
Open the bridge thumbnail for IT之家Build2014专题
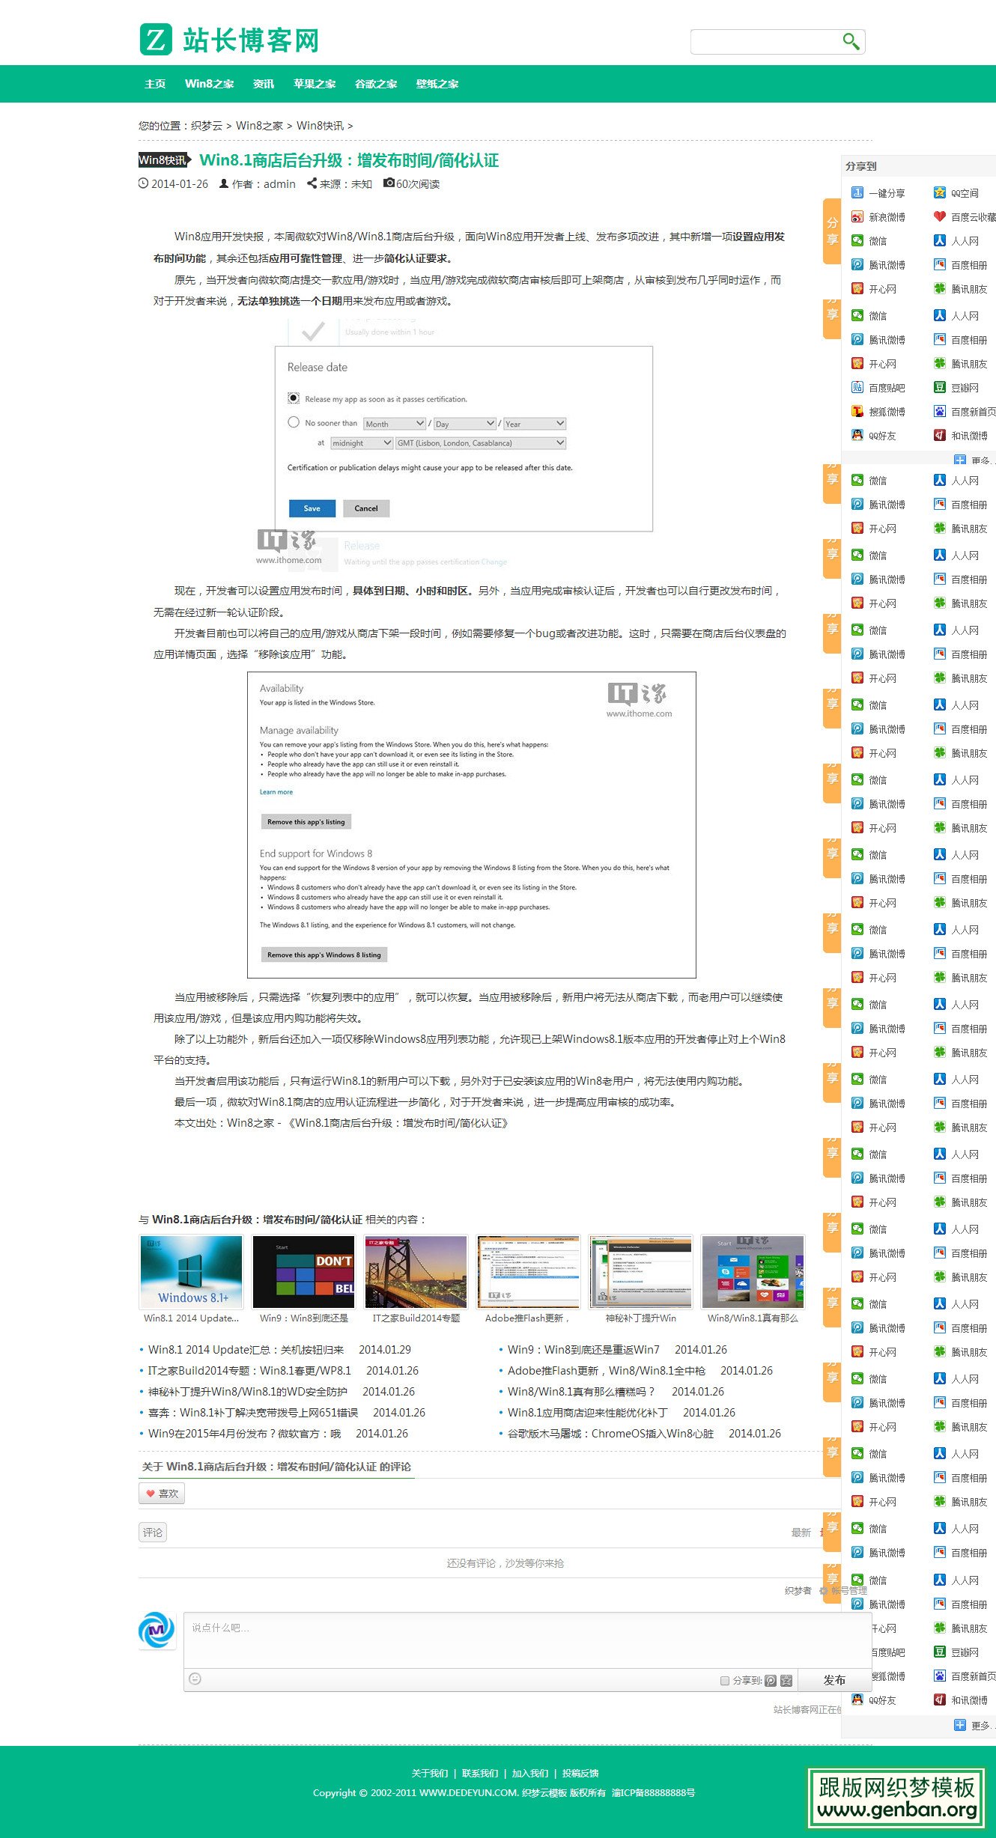(416, 1271)
